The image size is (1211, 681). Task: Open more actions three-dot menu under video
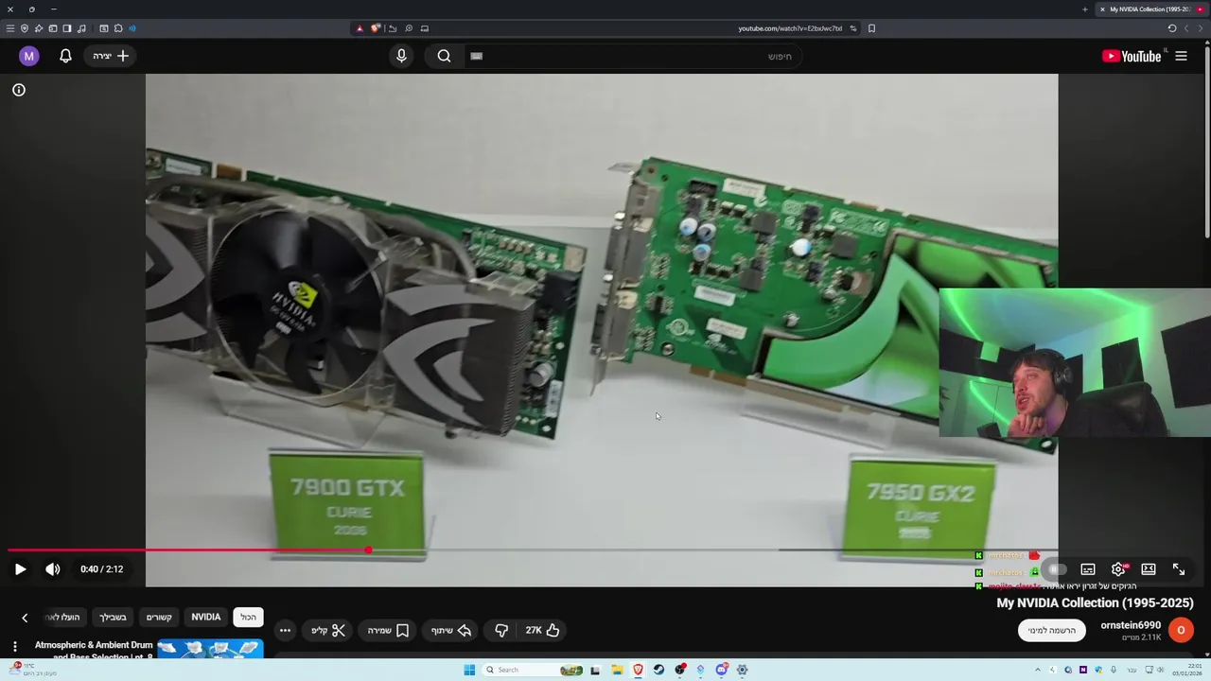(285, 630)
